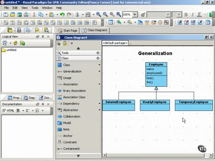Open the View menu
This screenshot has height=161, width=215.
tap(25, 8)
